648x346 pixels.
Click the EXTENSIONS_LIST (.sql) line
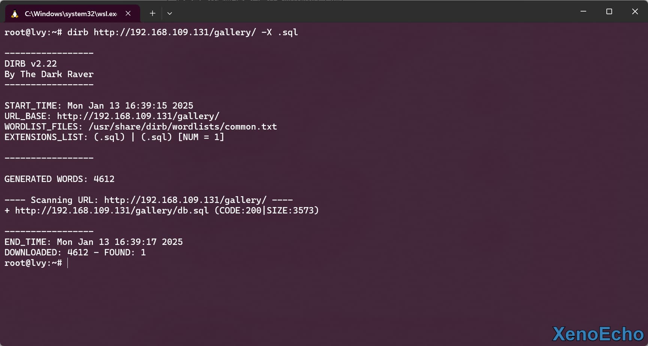pos(114,137)
